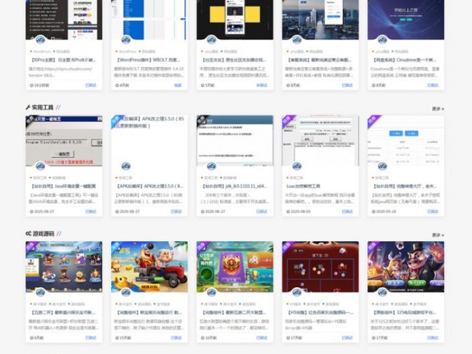Click author avatar on 完整棋牌大厅 card
Viewport: 472px width, 354px height.
click(383, 166)
